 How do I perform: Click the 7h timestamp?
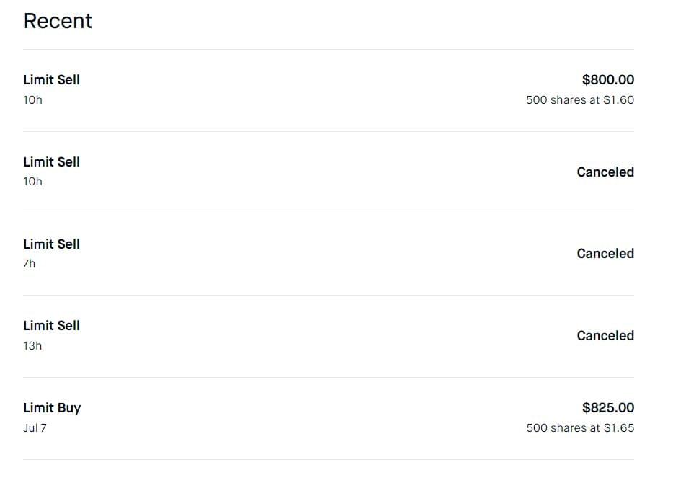pos(30,264)
